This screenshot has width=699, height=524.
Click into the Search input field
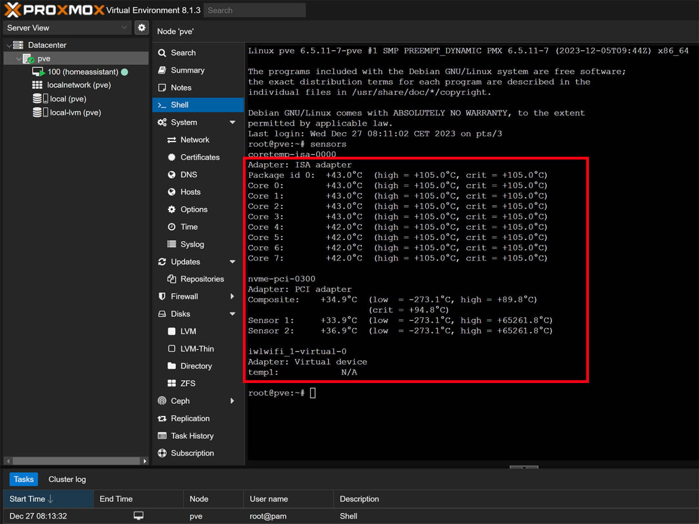click(x=254, y=10)
